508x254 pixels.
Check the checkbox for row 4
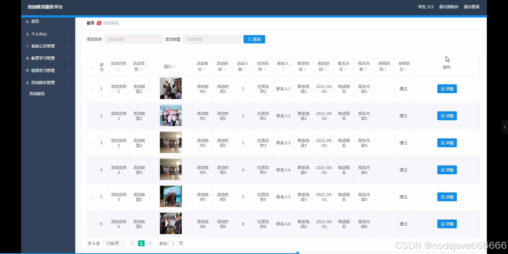92,170
